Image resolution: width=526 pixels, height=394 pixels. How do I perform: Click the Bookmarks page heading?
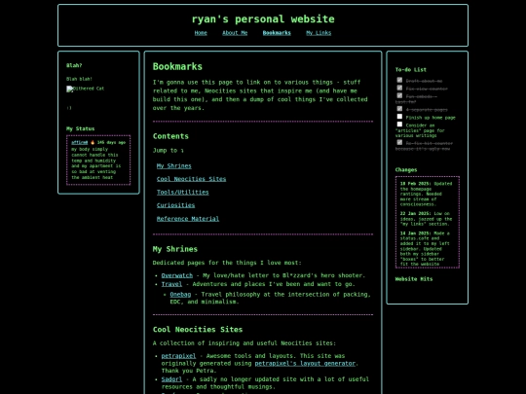[177, 66]
